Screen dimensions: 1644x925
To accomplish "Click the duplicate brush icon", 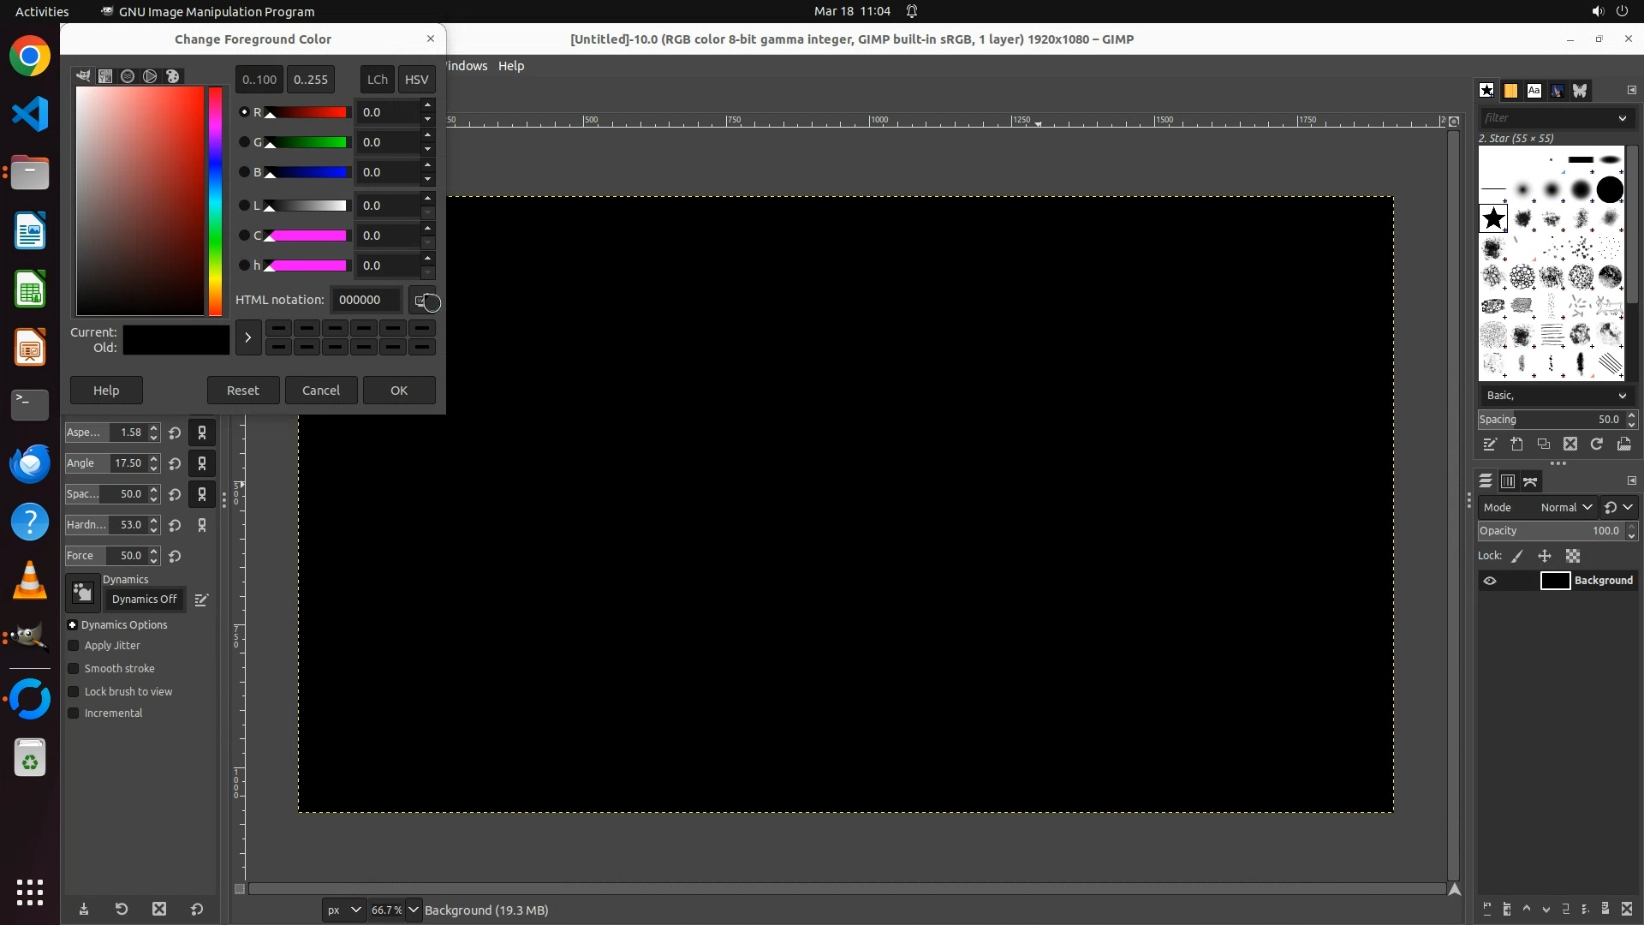I will pyautogui.click(x=1544, y=444).
